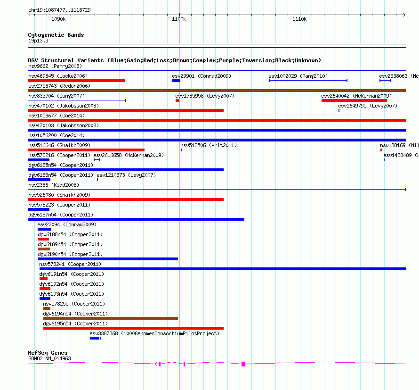This screenshot has height=390, width=419.
Task: Click the left arrow of position ruler
Action: tap(29, 15)
